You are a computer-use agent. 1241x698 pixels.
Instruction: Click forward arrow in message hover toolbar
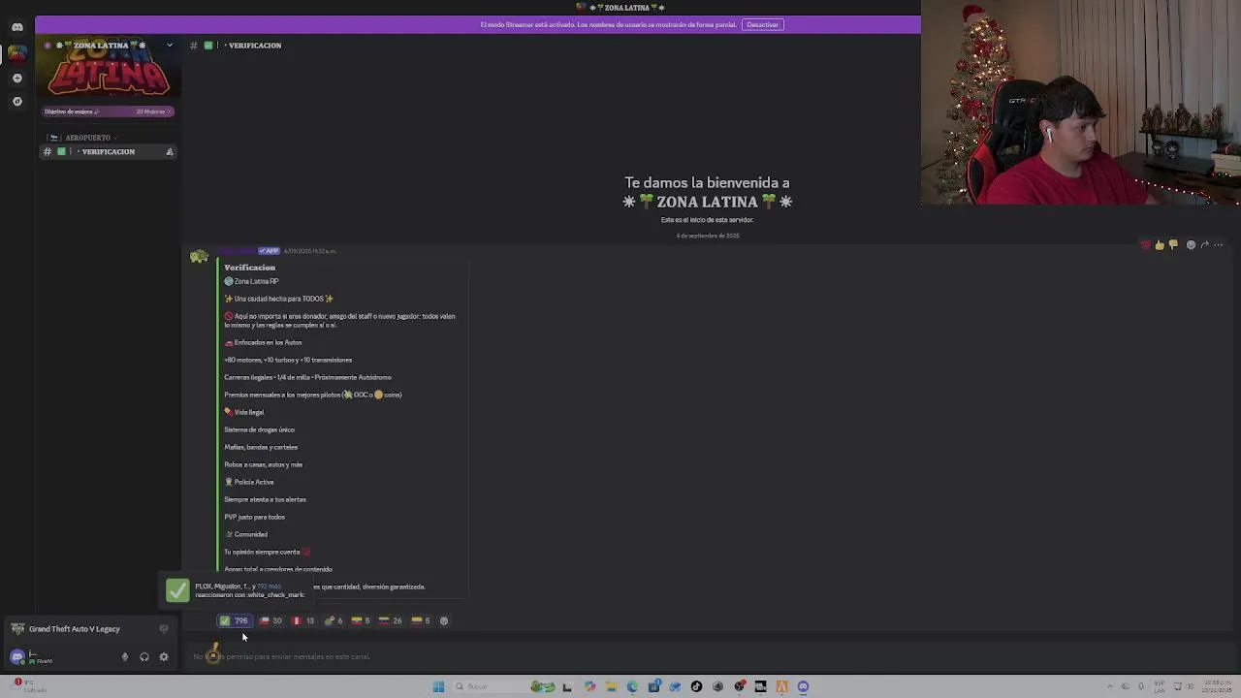click(1204, 244)
